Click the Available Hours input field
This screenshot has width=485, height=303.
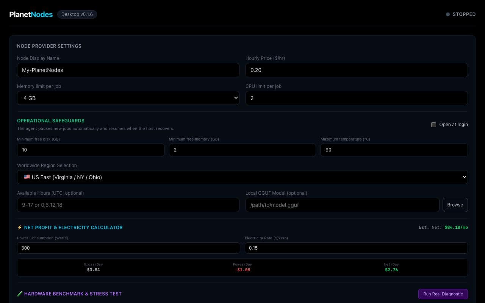pos(128,205)
